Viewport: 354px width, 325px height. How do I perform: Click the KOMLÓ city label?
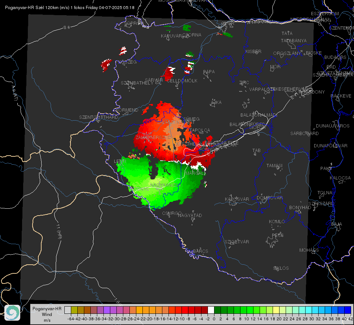[277, 222]
